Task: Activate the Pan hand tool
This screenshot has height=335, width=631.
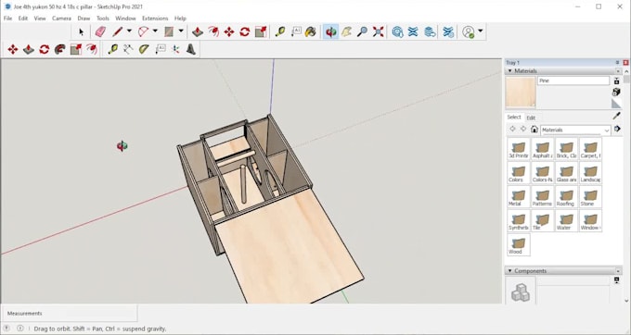Action: tap(346, 31)
